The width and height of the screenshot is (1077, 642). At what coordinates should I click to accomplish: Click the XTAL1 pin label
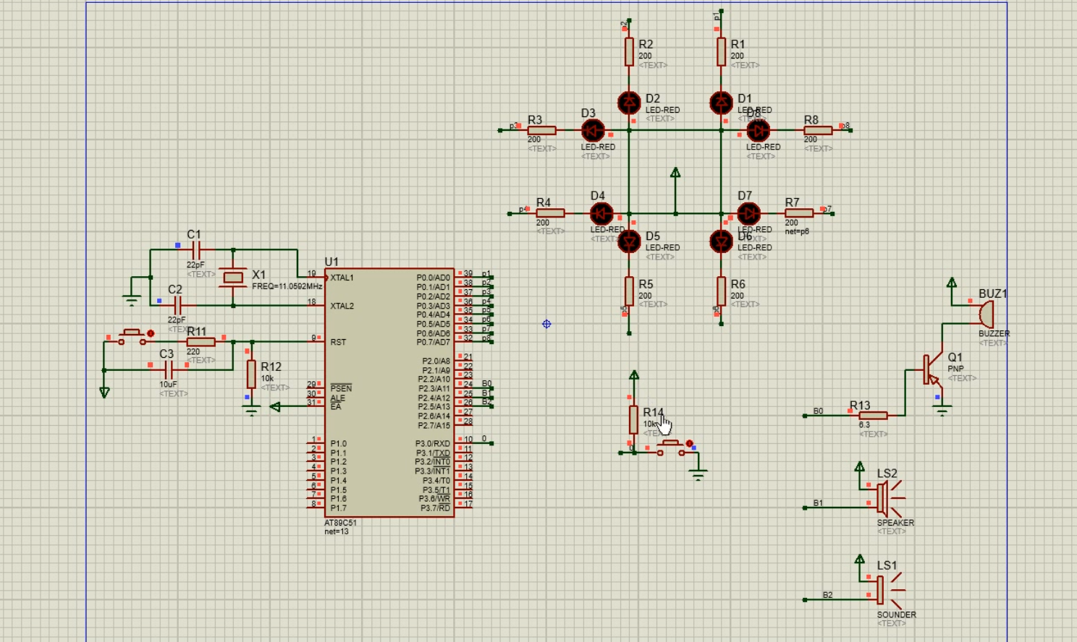point(342,278)
